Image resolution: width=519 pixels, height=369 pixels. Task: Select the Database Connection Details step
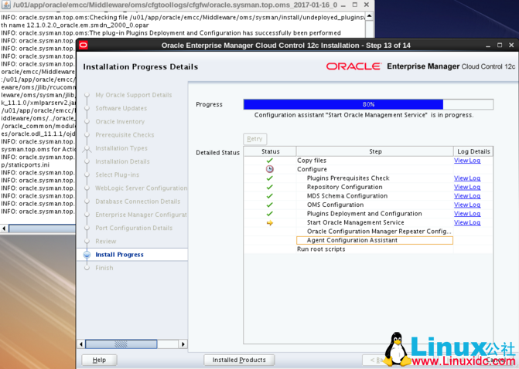(x=138, y=201)
